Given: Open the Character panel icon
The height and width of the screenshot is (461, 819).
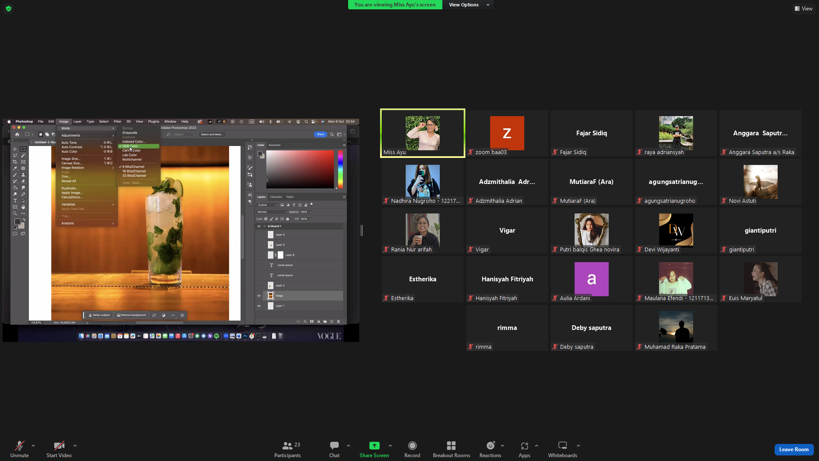Looking at the screenshot, I should point(250,195).
